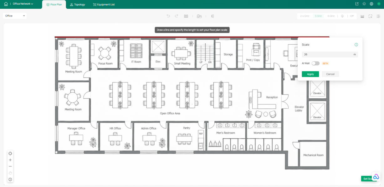The width and height of the screenshot is (384, 187).
Task: Click the "Elevator Lobby" label
Action: point(299,109)
